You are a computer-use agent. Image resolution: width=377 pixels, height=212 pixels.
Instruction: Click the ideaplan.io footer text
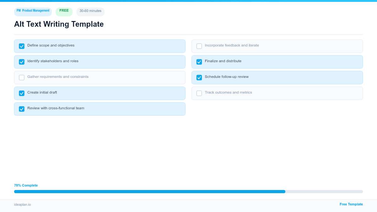tap(22, 204)
